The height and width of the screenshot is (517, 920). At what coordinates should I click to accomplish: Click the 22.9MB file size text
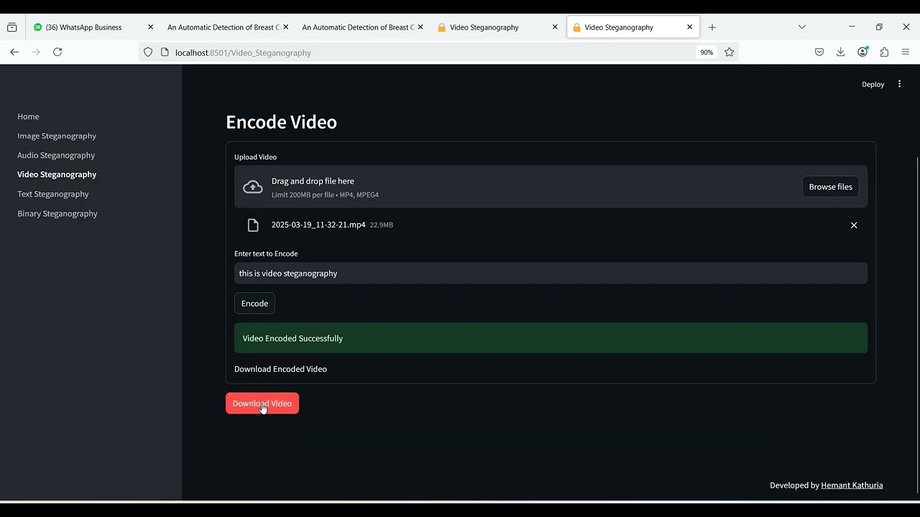click(x=381, y=225)
